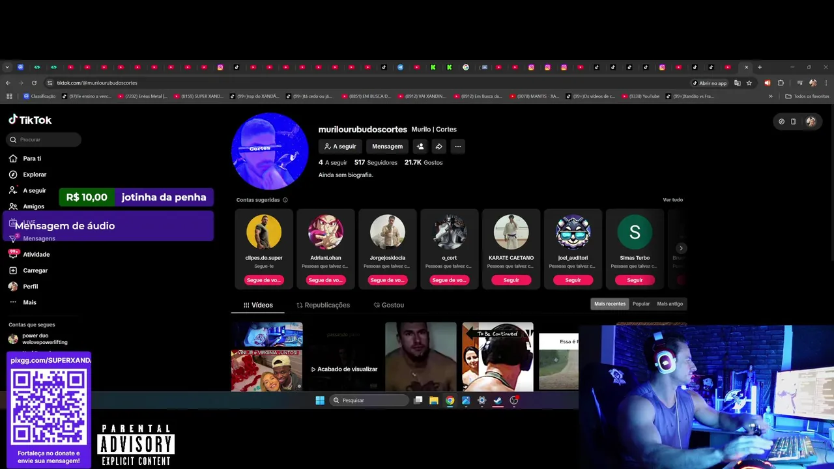Advance suggested accounts with right chevron

(681, 248)
